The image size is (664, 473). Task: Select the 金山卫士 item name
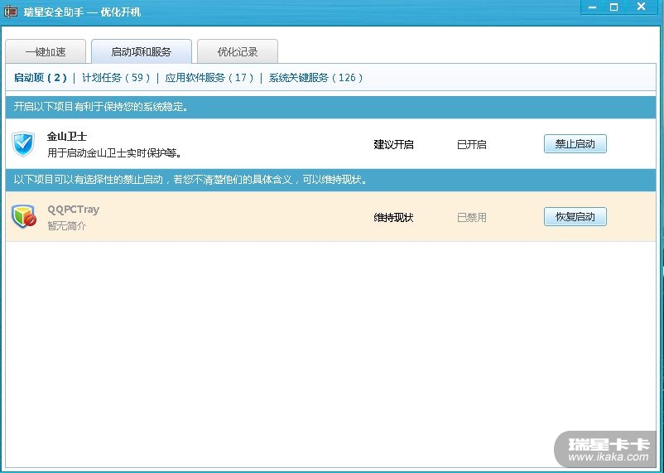(x=67, y=137)
